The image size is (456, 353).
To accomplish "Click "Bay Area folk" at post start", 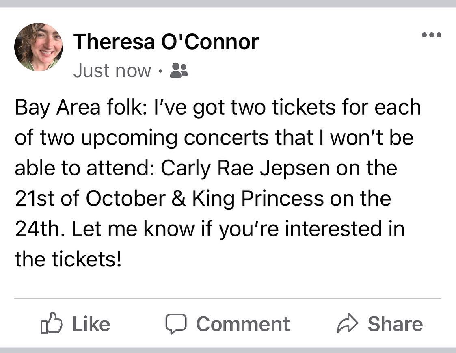I will [69, 108].
